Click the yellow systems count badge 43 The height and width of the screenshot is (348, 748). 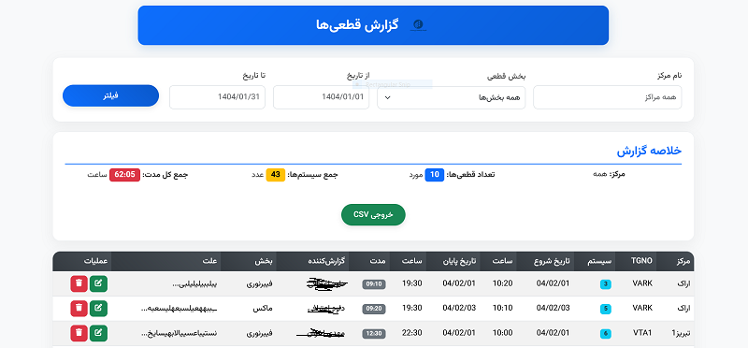point(275,175)
